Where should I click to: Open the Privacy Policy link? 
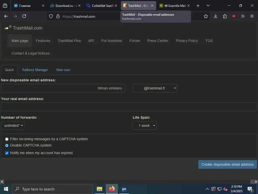187,41
